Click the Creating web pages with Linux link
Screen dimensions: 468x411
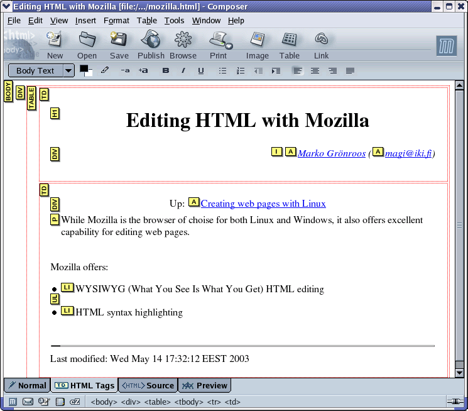click(263, 204)
